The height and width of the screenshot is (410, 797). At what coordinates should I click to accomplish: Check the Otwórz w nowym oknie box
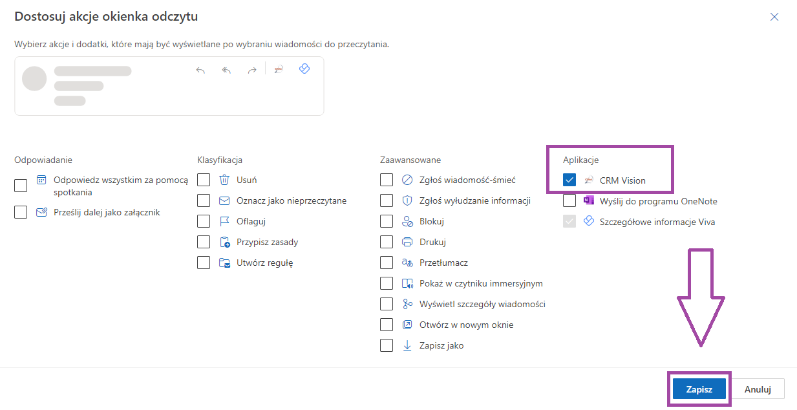click(387, 325)
